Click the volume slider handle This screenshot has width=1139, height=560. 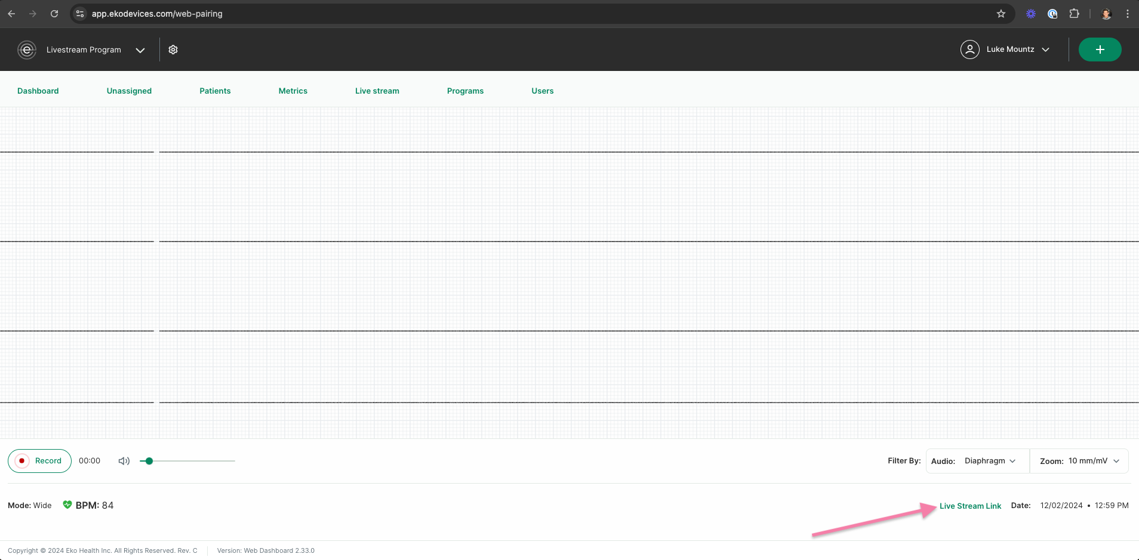pyautogui.click(x=149, y=461)
